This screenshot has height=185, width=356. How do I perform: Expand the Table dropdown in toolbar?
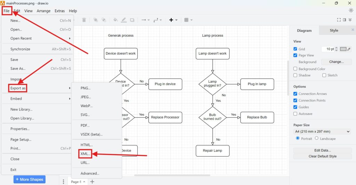[188, 20]
